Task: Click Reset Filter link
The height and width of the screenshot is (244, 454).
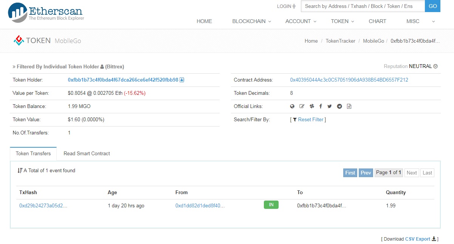Action: [311, 120]
